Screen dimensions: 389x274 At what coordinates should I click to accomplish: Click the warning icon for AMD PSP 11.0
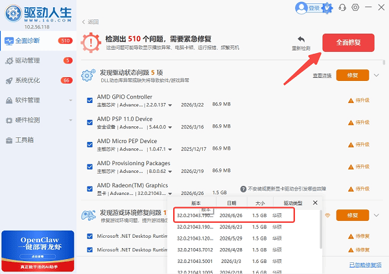[351, 122]
